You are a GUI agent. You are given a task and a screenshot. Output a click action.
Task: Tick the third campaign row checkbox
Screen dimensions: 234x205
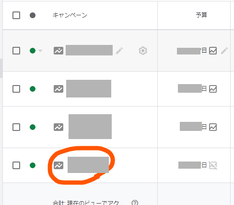[x=16, y=127]
